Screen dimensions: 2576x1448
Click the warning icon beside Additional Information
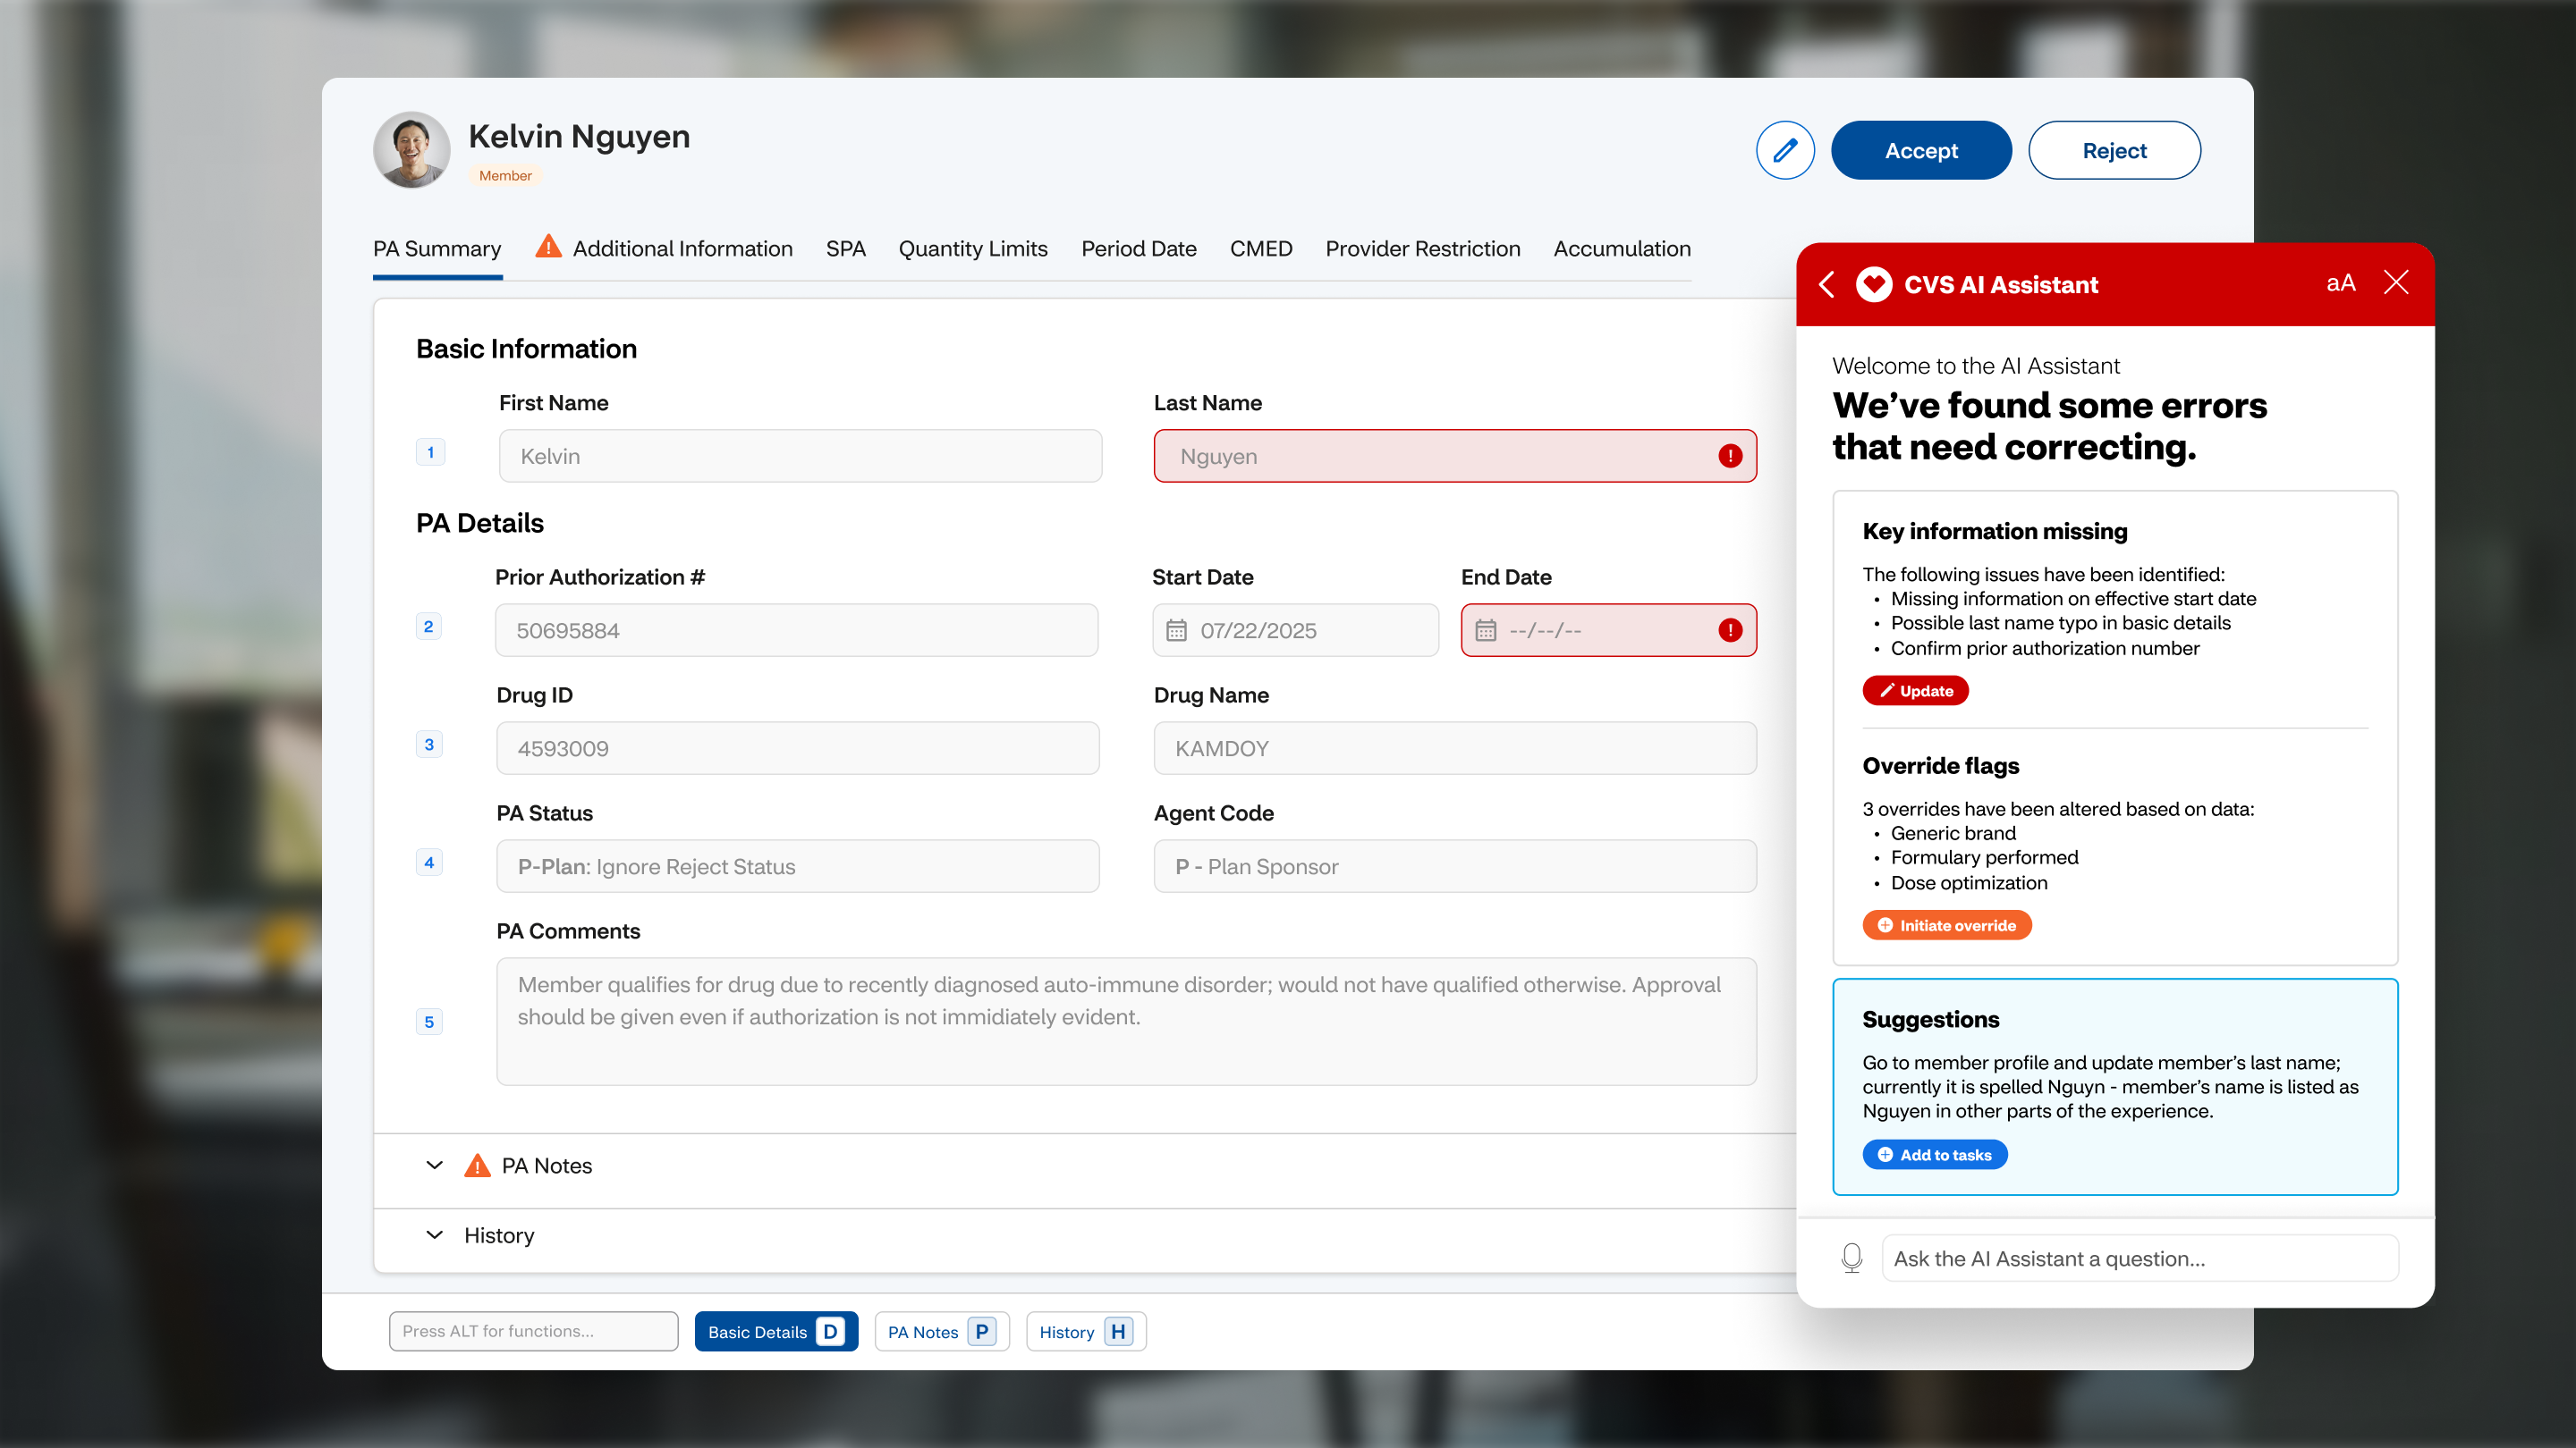pyautogui.click(x=548, y=246)
